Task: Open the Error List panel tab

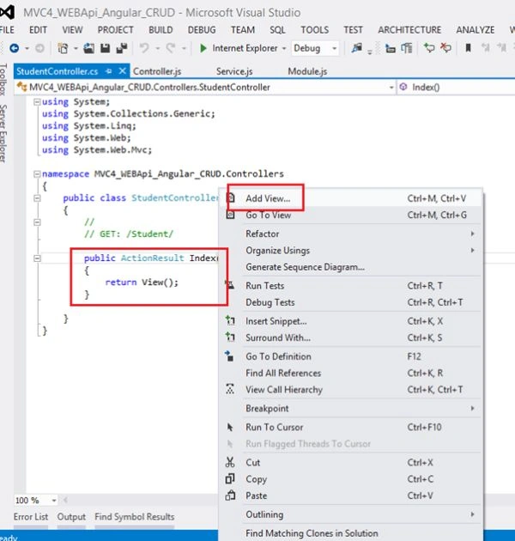Action: (31, 516)
